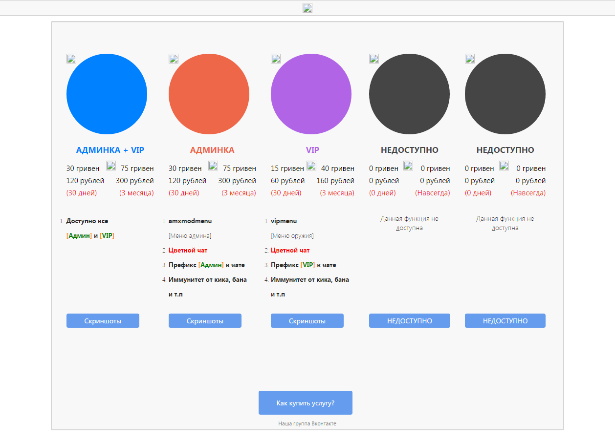Click the АДМИНКА + VIP heading

pyautogui.click(x=110, y=150)
